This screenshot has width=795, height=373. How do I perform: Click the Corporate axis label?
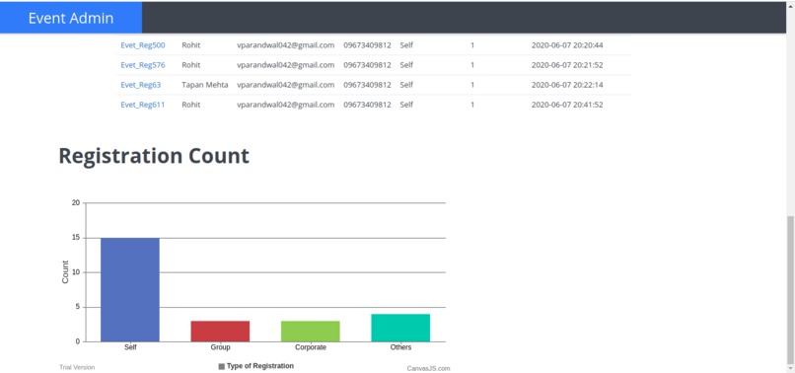(311, 347)
